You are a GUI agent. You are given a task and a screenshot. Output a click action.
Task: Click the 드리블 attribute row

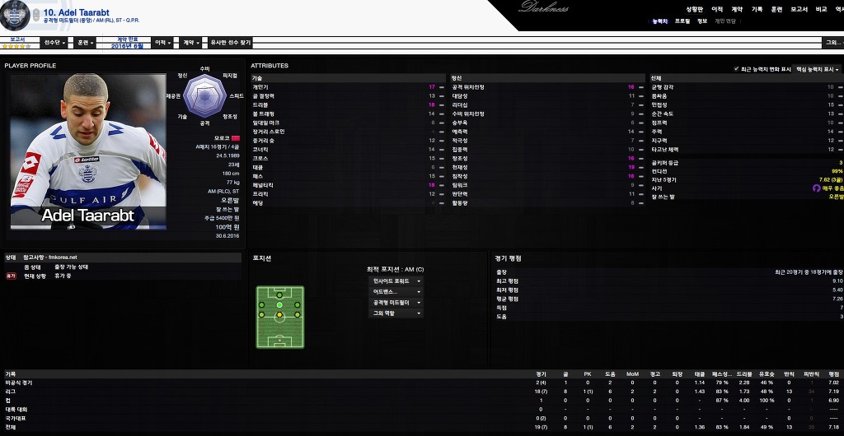click(x=348, y=104)
